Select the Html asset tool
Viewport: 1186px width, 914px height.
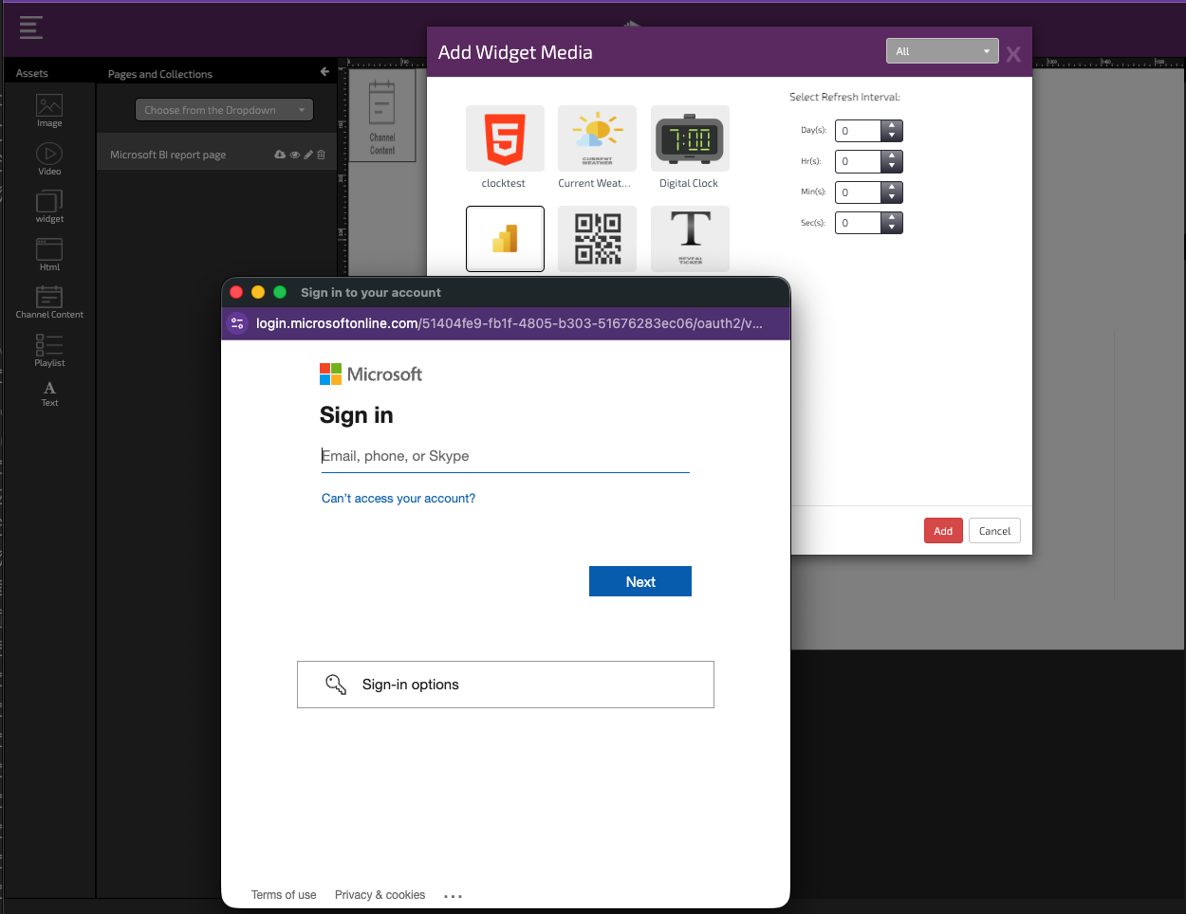coord(49,255)
